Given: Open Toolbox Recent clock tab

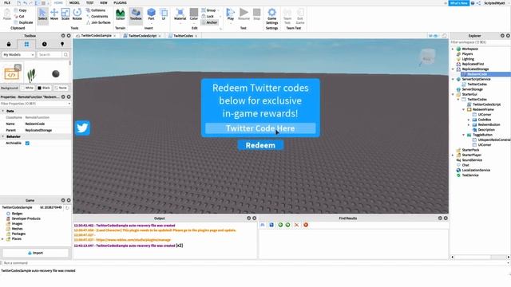Looking at the screenshot, I should tap(45, 45).
